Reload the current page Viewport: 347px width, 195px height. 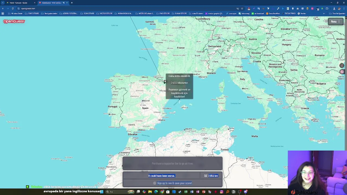(x=12, y=8)
